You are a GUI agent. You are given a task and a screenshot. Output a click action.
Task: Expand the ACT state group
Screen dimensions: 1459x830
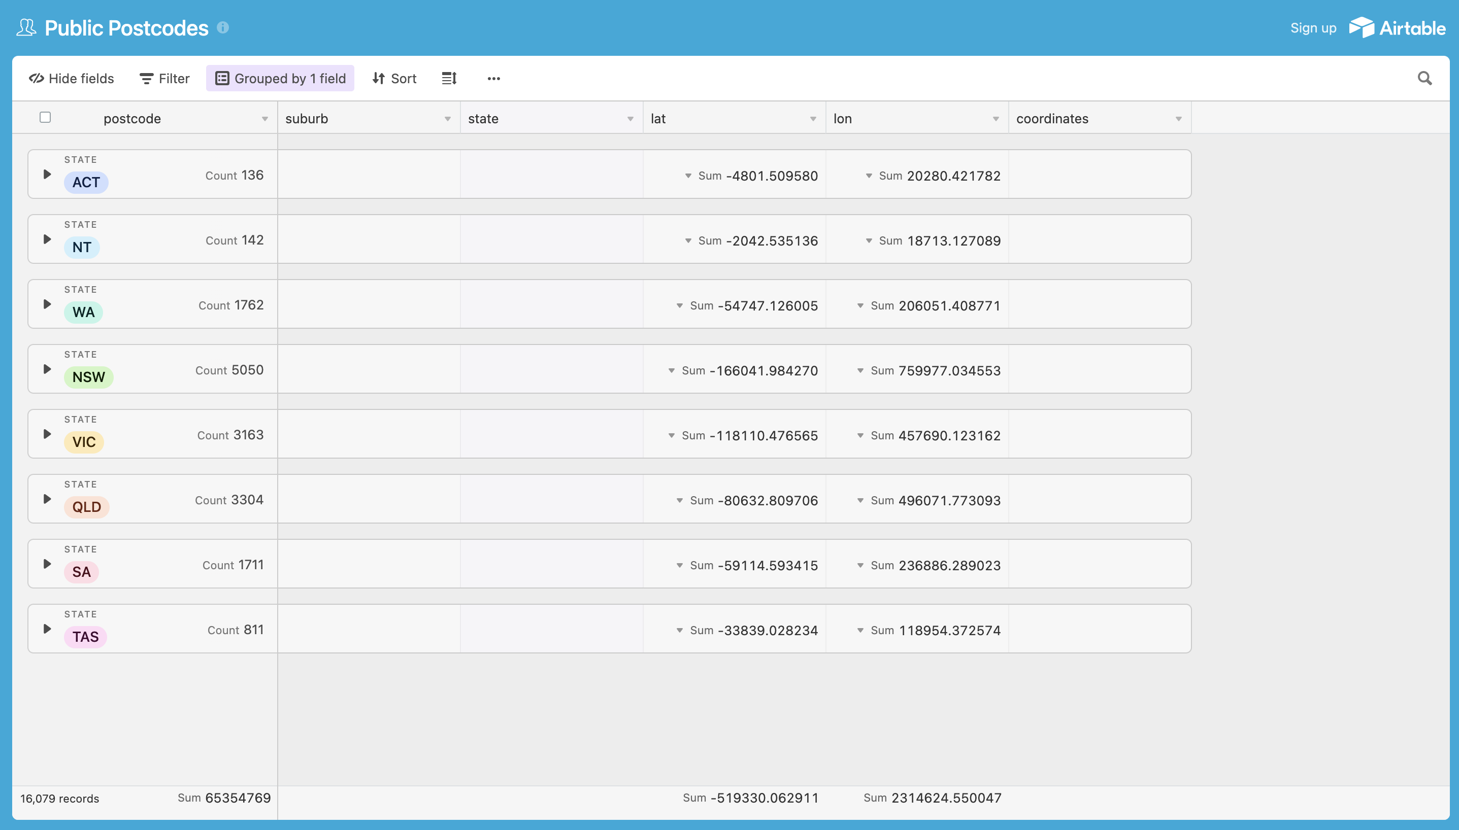point(47,175)
